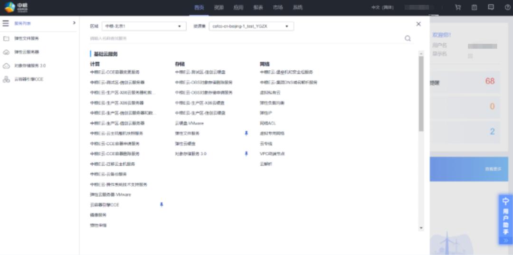This screenshot has height=255, width=513.
Task: Open 弹性负载均衡 under 网络
Action: coord(272,103)
